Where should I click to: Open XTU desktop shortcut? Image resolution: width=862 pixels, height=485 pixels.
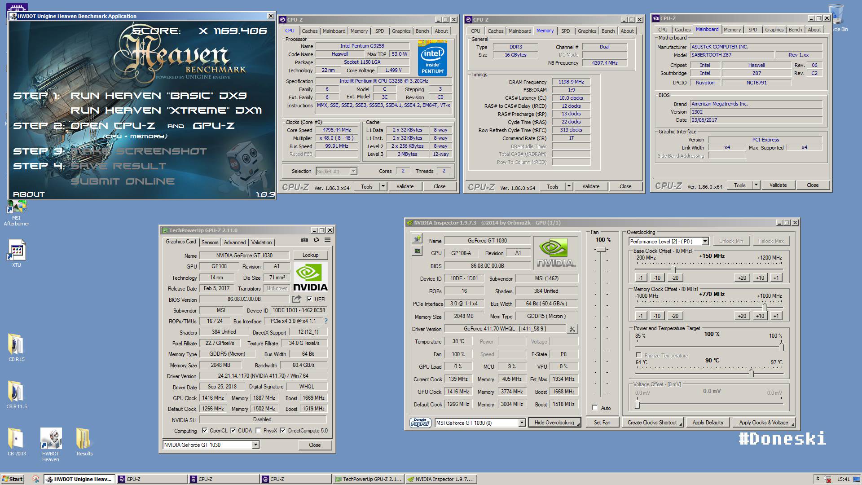17,254
